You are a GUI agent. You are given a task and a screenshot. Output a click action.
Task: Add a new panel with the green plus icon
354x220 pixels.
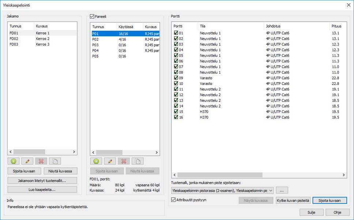point(96,161)
